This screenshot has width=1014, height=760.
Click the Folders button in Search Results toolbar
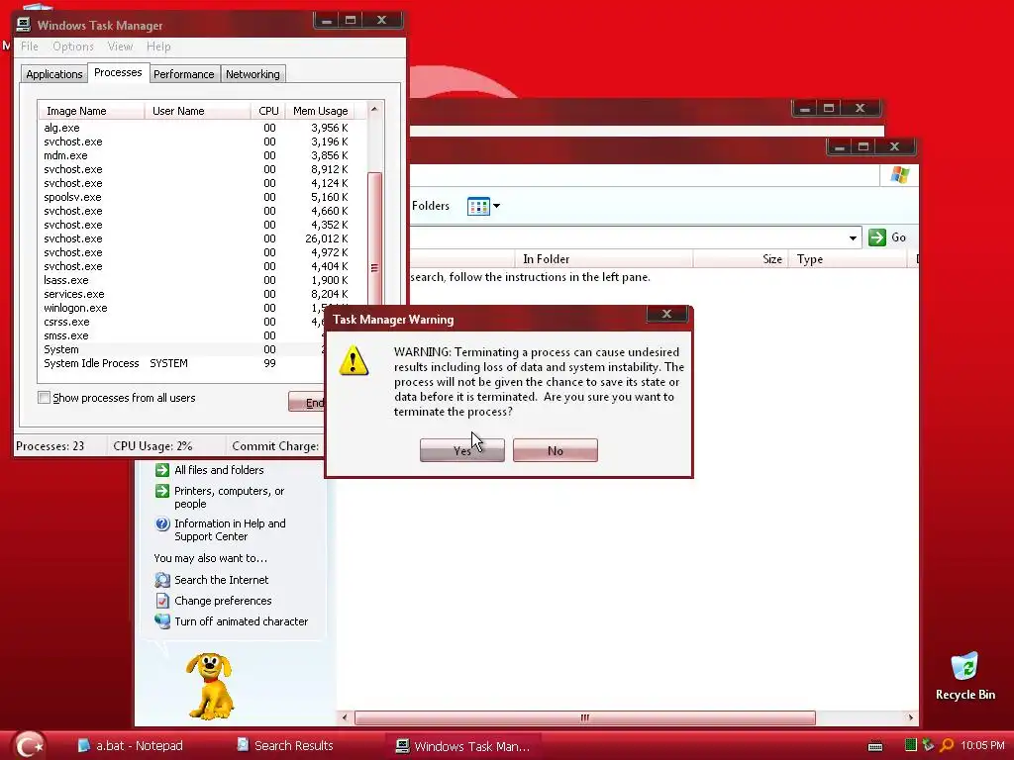(430, 206)
